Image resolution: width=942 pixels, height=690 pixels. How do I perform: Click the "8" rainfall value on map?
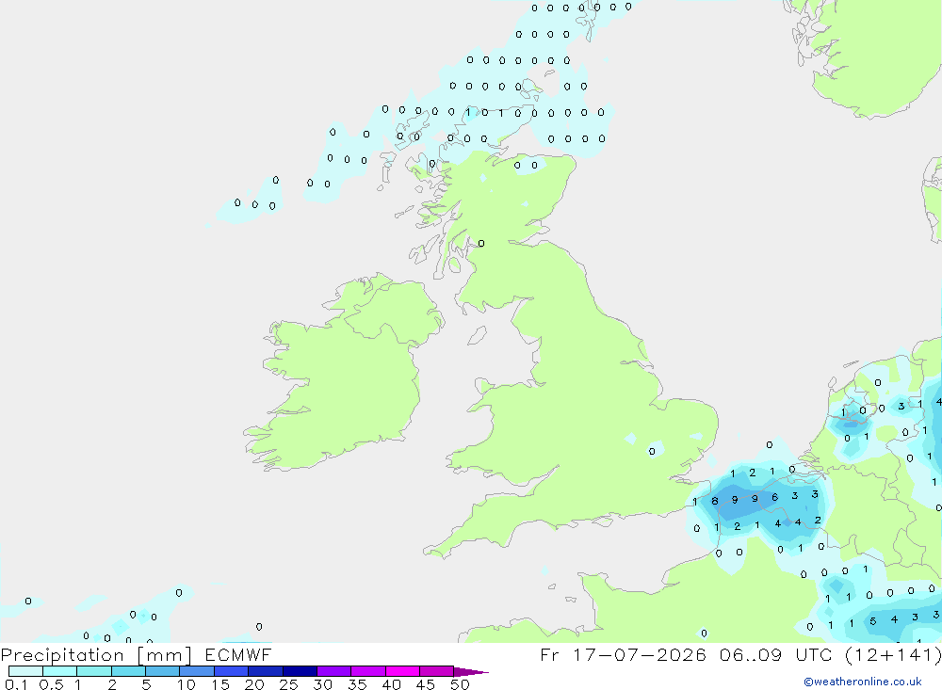click(x=714, y=501)
